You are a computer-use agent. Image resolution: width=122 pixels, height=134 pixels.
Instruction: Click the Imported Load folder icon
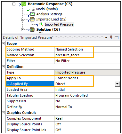coord(32,19)
